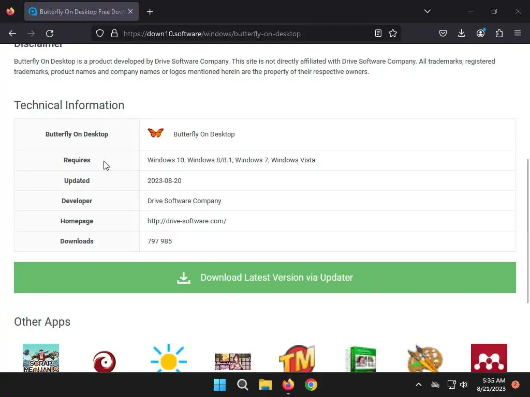530x397 pixels.
Task: Click the page vertical scrollbar
Action: tap(527, 231)
